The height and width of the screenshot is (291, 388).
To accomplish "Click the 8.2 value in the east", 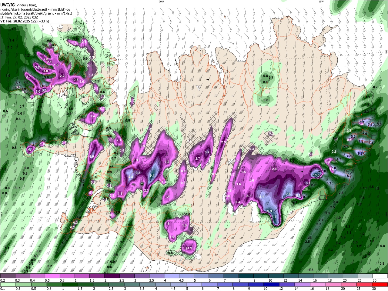I will tap(360, 154).
